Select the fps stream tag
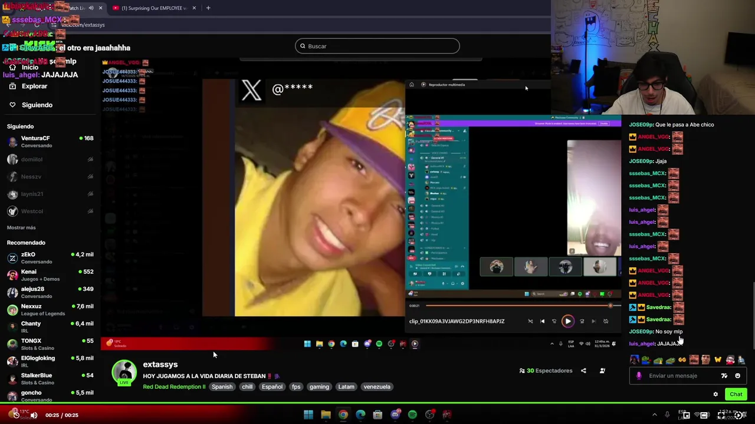Viewport: 755px width, 424px height. click(296, 387)
